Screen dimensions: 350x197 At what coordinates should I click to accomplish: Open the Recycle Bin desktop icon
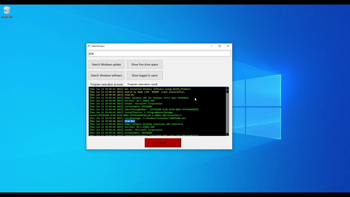7,12
